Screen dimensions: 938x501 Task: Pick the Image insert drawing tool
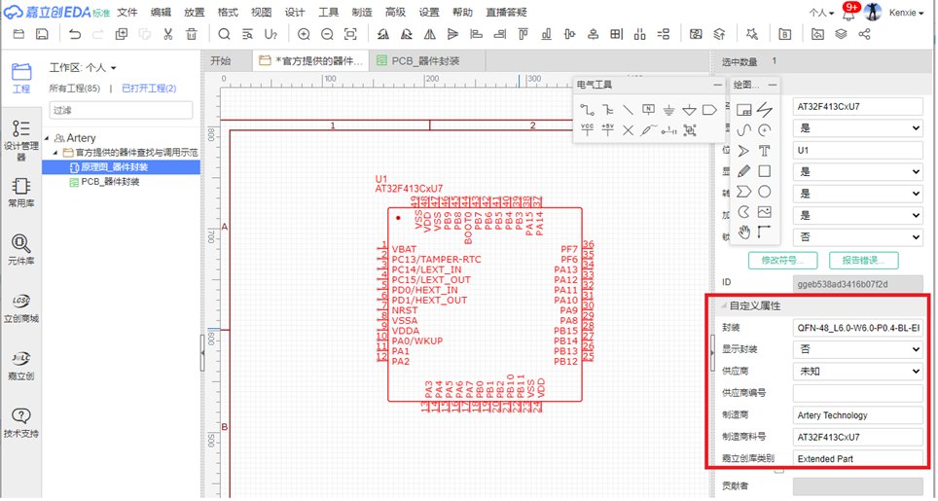coord(765,211)
